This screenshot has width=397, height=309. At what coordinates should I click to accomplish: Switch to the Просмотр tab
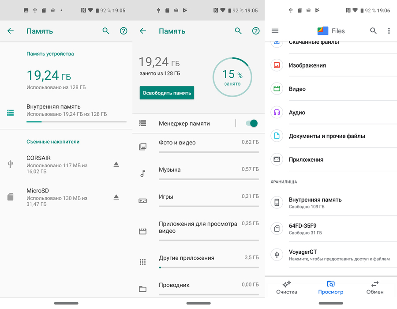(x=331, y=288)
